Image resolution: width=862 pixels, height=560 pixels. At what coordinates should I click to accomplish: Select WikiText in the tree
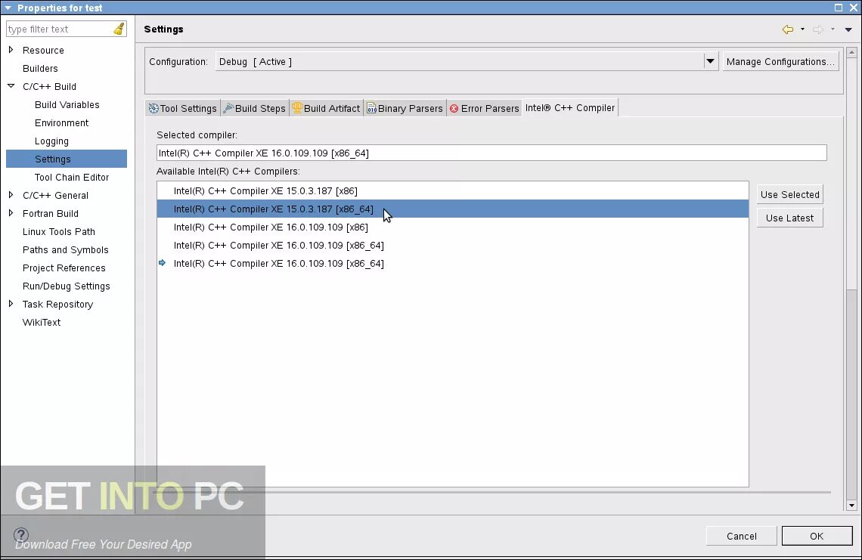[x=42, y=322]
